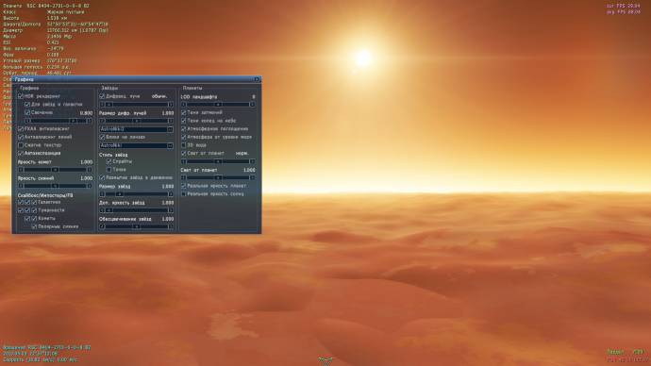Click the left arrow of the Размер звёзд slider
This screenshot has height=366, width=651.
(x=102, y=194)
